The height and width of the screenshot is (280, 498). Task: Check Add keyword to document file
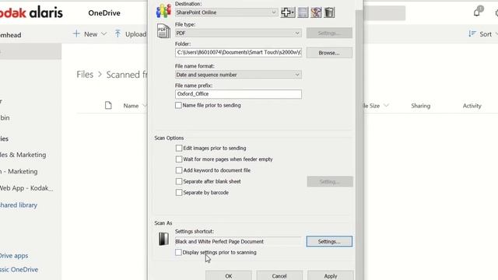[179, 170]
